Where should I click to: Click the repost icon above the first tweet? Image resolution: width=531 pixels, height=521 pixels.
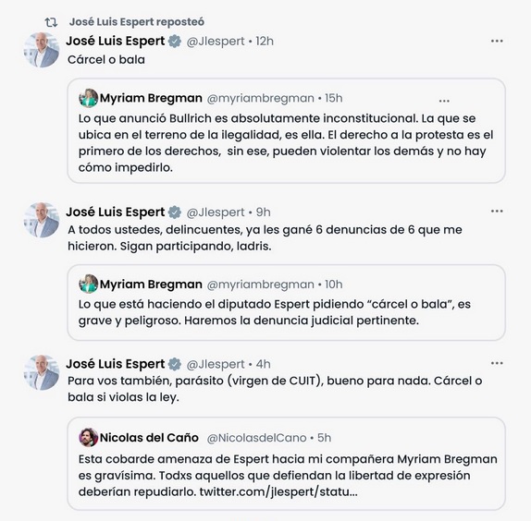(51, 22)
